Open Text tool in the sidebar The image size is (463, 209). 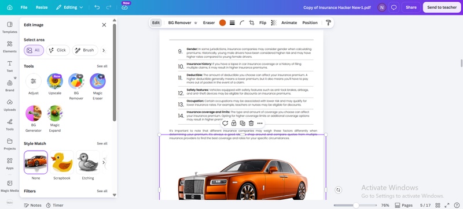[10, 66]
